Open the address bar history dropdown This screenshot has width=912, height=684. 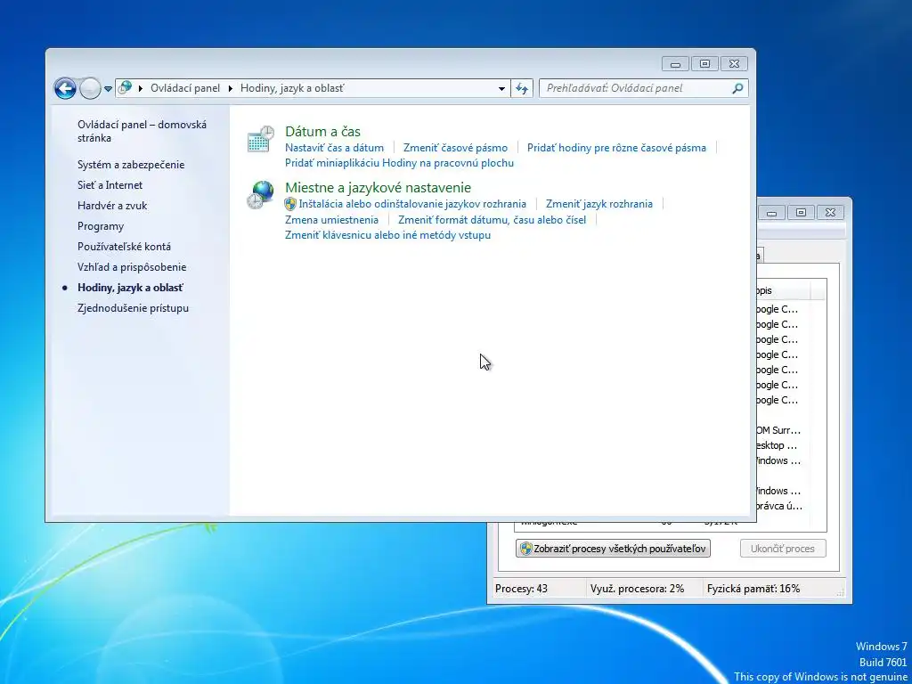coord(501,89)
